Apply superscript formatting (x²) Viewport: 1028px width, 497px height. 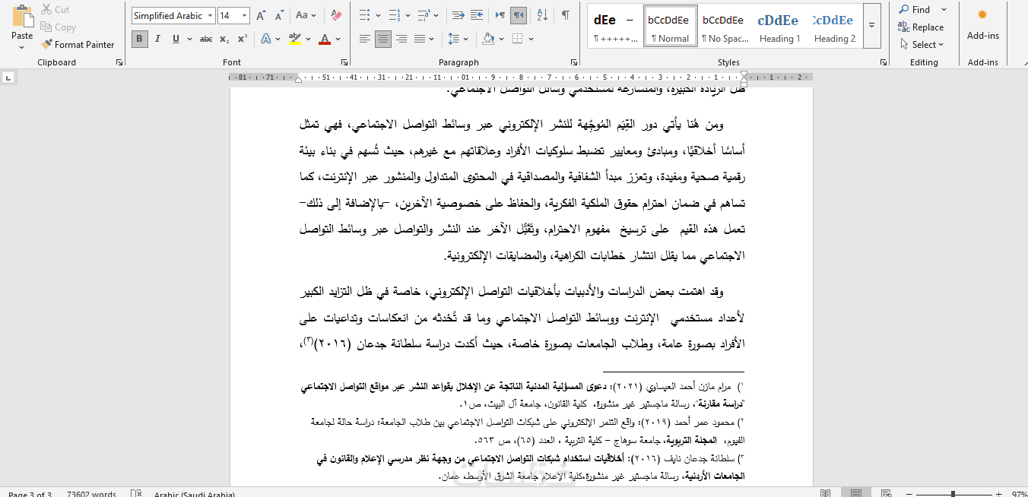click(x=242, y=39)
